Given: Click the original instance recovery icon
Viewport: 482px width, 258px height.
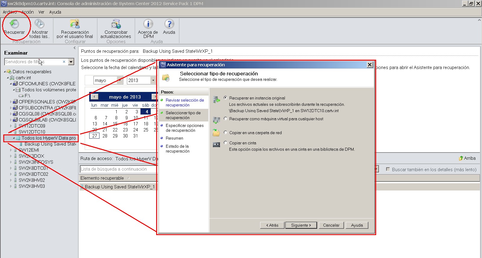Looking at the screenshot, I should [216, 99].
